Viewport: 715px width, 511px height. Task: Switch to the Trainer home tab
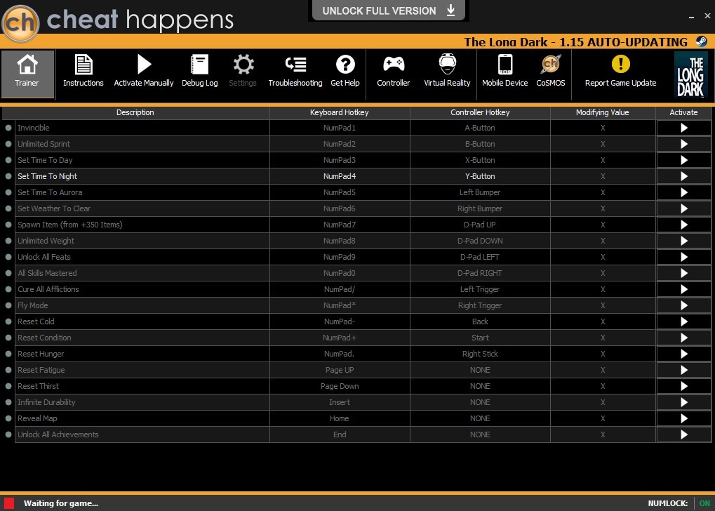click(x=27, y=74)
